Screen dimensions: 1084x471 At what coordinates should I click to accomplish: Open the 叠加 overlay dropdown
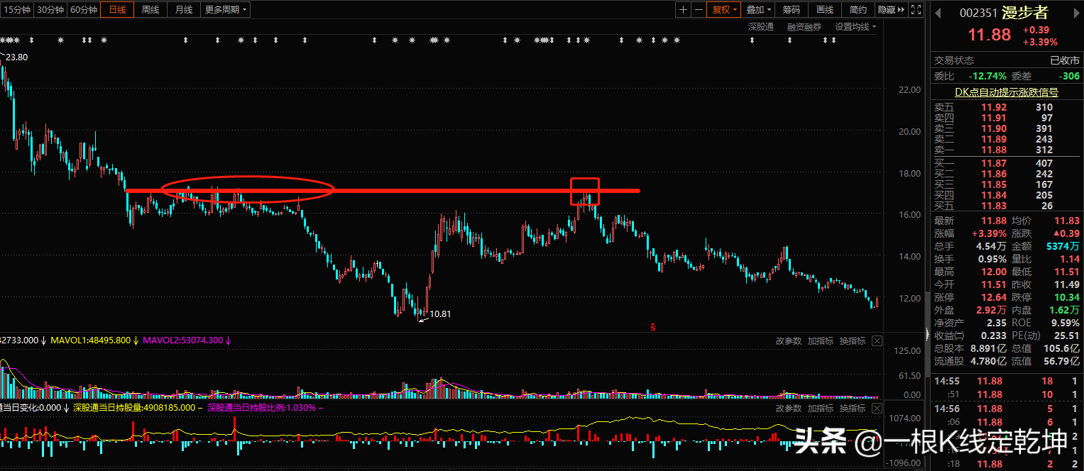pos(758,9)
